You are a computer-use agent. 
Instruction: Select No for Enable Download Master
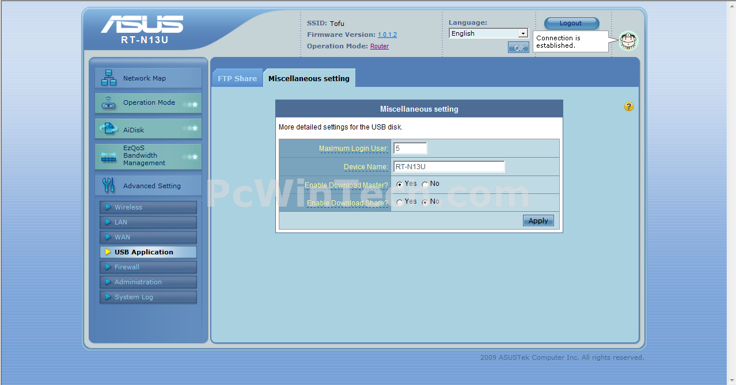click(425, 184)
